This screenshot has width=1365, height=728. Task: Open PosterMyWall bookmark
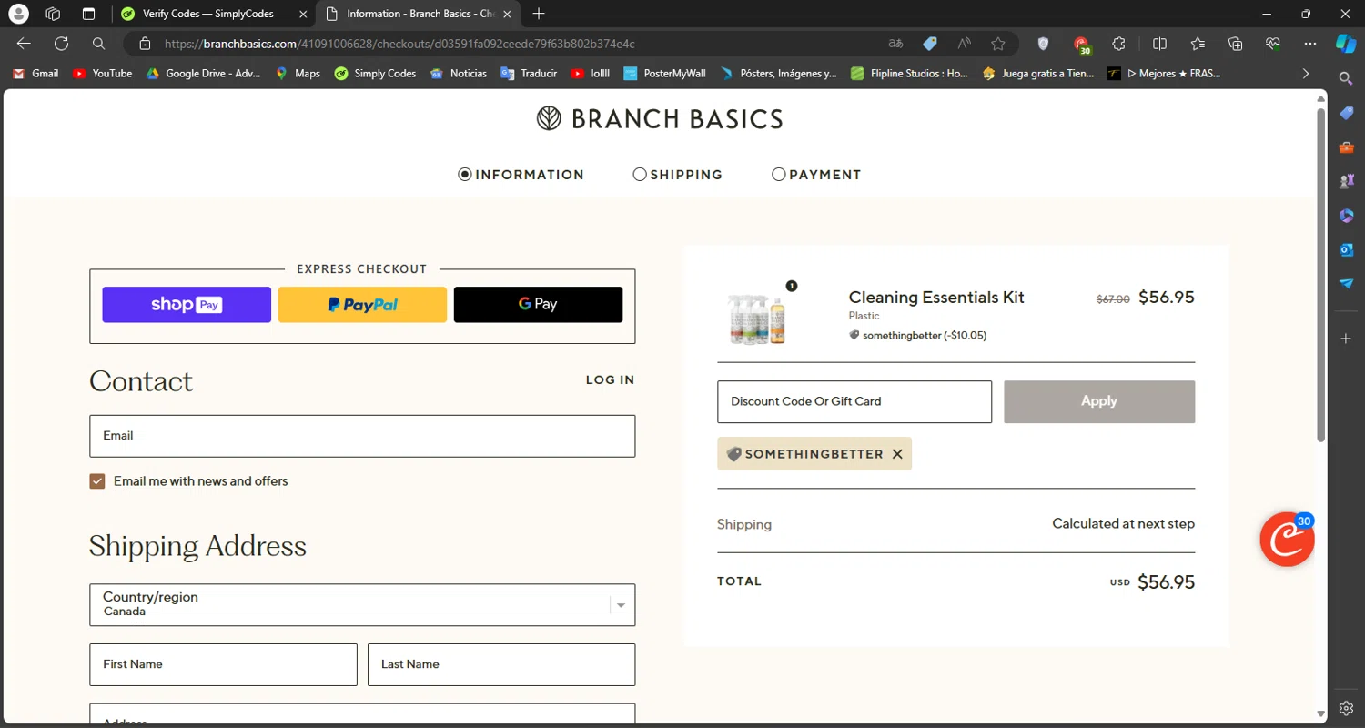coord(664,74)
